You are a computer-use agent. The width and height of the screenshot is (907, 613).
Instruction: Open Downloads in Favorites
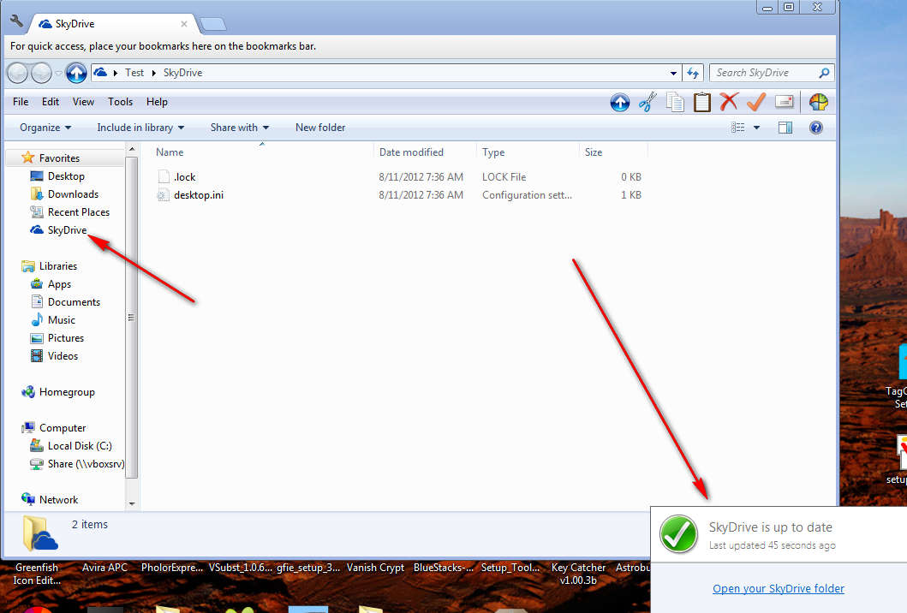pos(73,193)
